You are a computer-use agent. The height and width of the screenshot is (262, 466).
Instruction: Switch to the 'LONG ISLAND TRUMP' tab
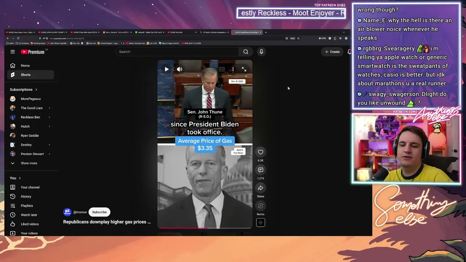(53, 32)
